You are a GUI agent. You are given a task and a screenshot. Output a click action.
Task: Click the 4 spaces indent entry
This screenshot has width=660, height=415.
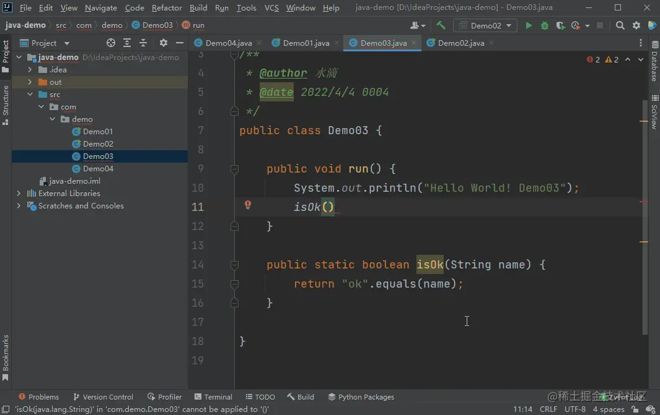[x=609, y=409]
